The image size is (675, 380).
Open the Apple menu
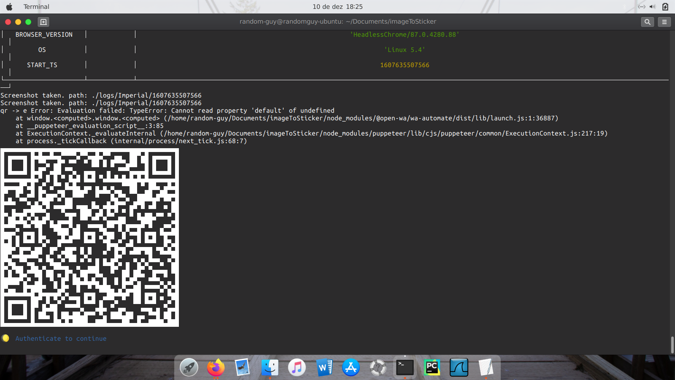(9, 6)
